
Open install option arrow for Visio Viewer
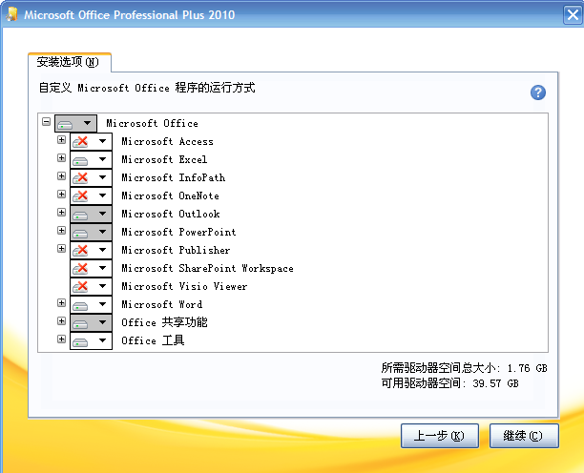[102, 286]
